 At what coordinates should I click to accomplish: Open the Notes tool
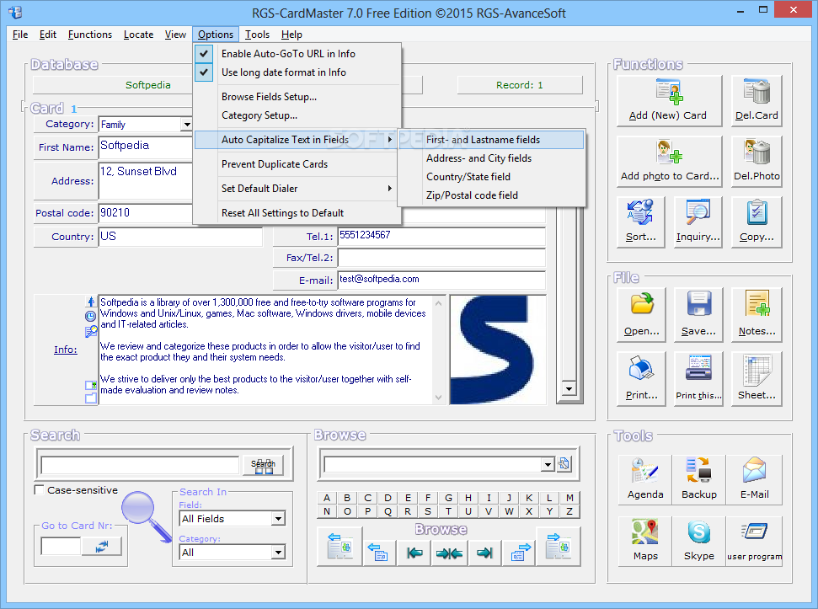click(x=757, y=314)
